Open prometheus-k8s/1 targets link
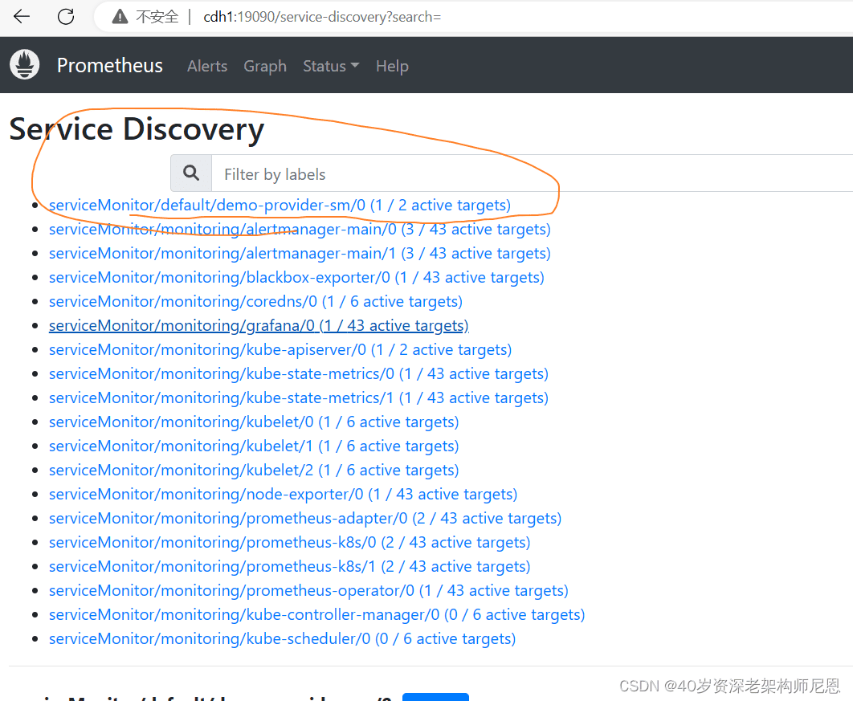Viewport: 853px width, 701px height. pyautogui.click(x=289, y=566)
